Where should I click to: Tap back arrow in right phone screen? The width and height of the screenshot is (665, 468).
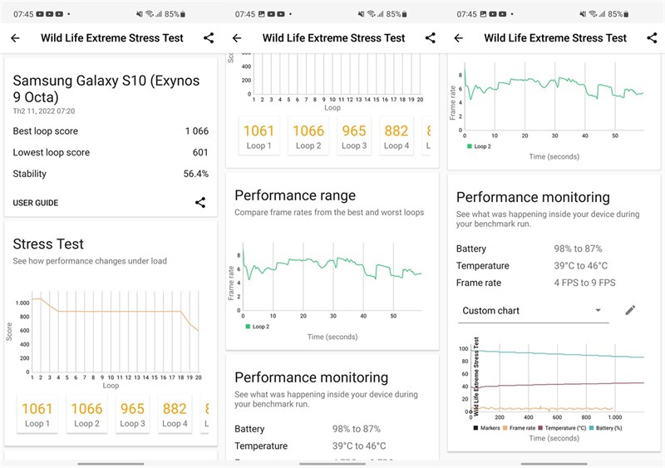(x=459, y=38)
